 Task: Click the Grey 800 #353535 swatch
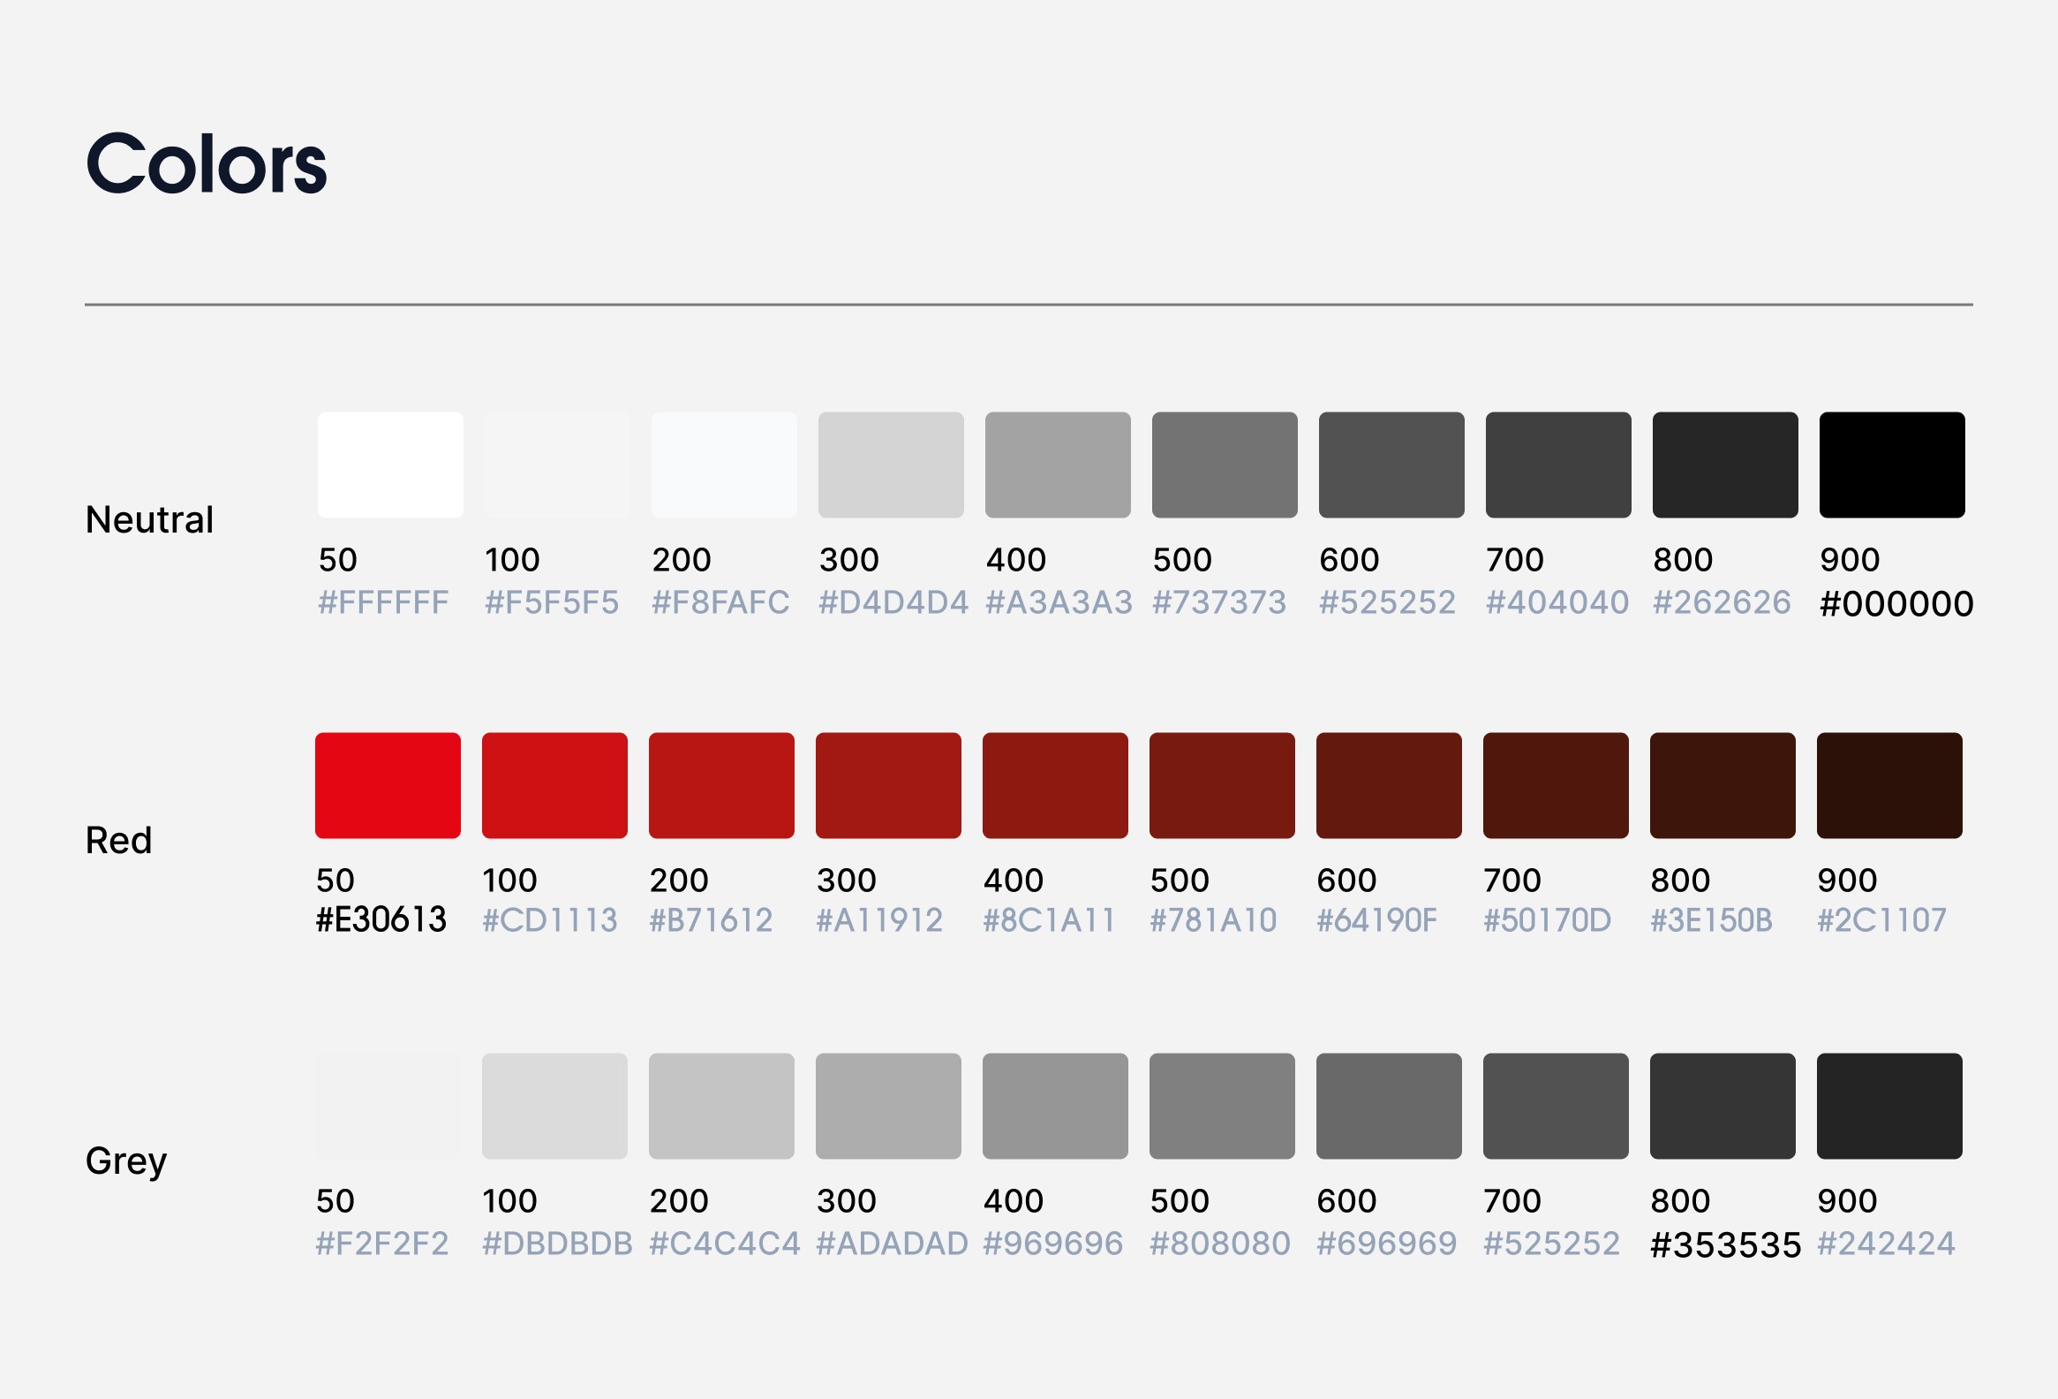[1723, 1106]
